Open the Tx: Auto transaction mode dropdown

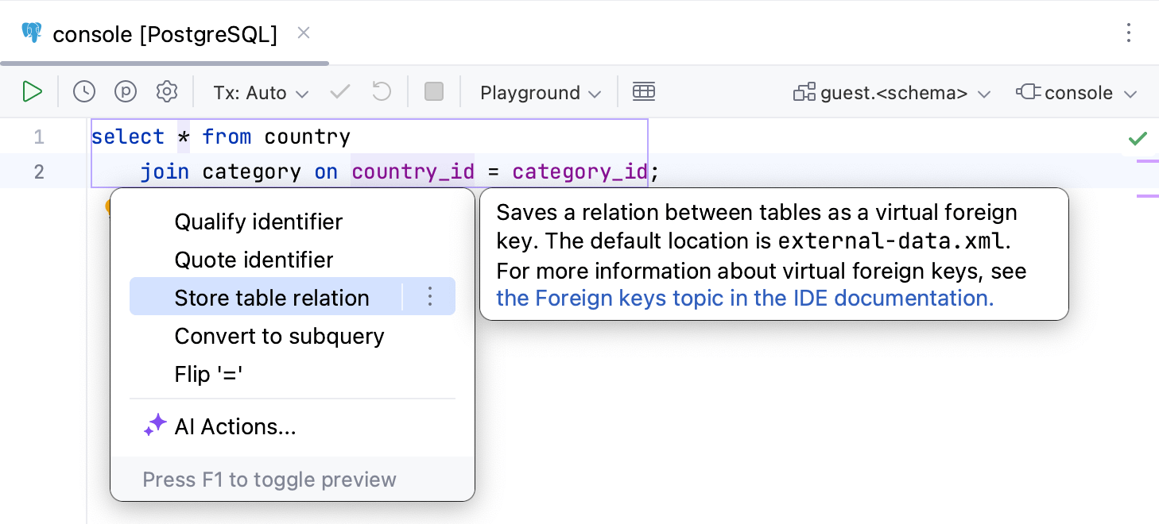point(261,93)
